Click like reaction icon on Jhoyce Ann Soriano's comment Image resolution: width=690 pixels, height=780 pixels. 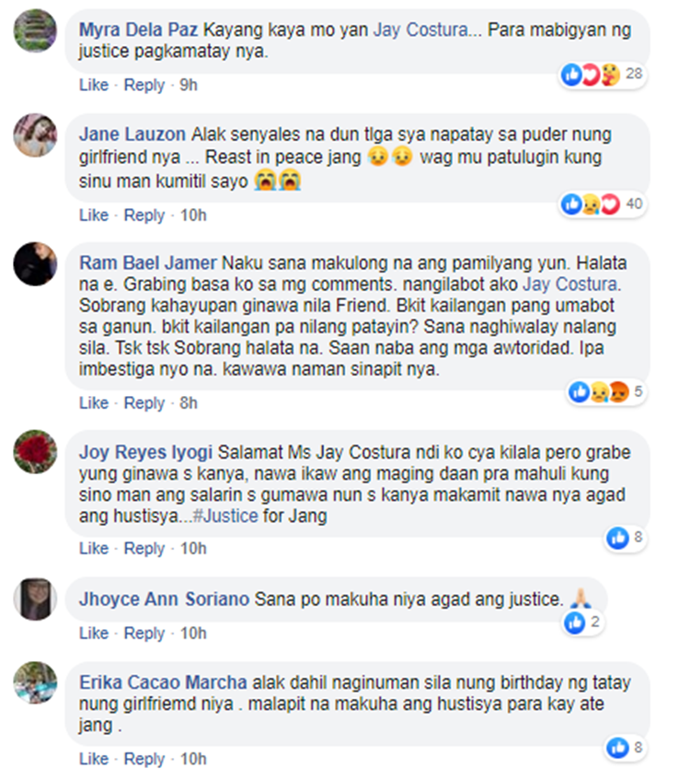[575, 623]
